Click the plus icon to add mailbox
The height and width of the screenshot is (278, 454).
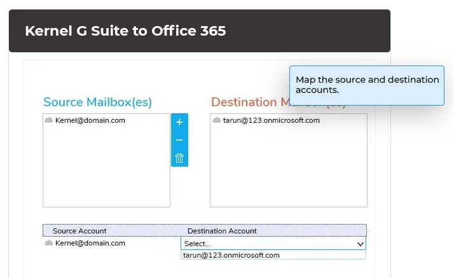tap(179, 122)
